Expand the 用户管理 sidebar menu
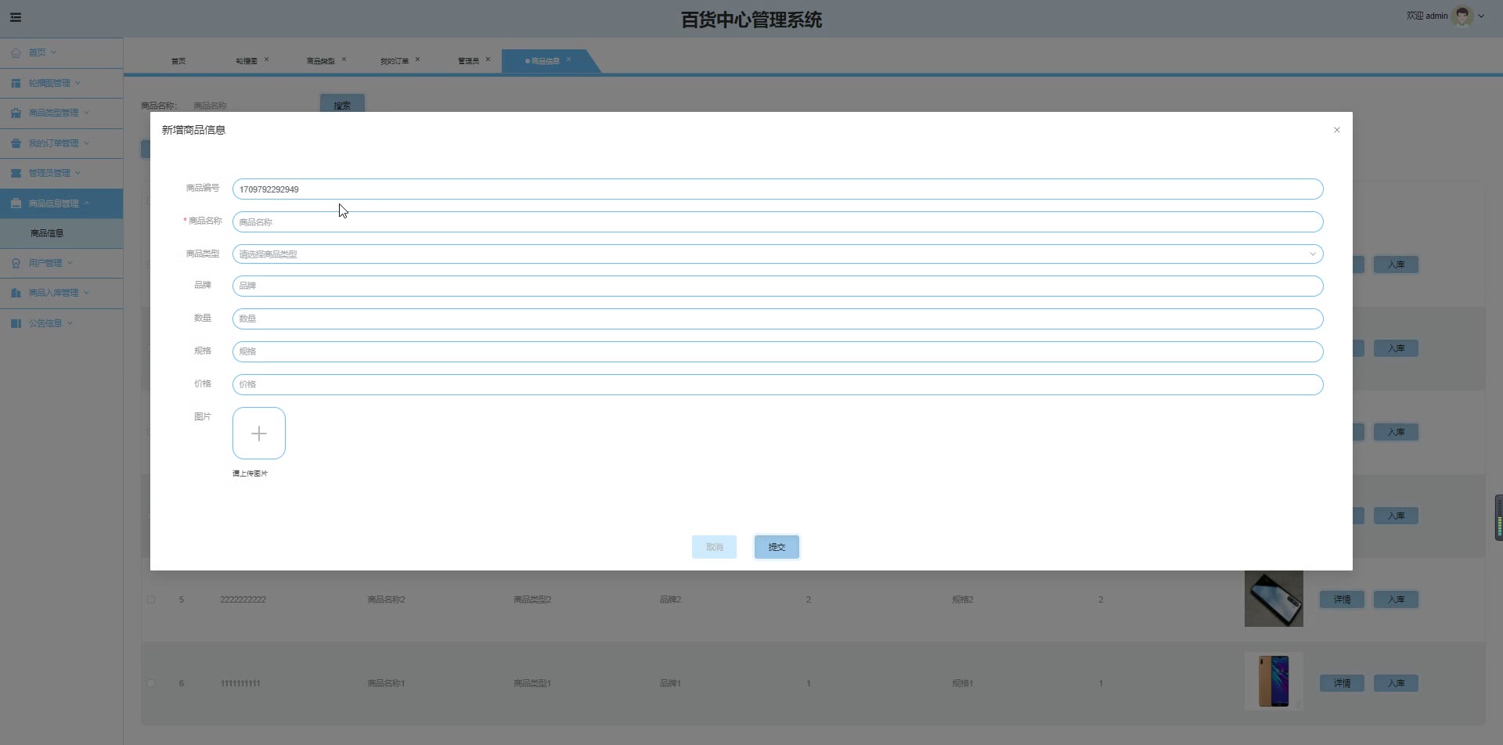Screen dimensions: 1503x745 [x=70, y=263]
